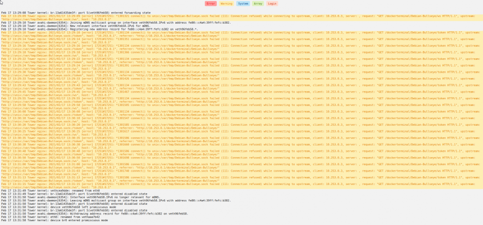Click the nginx error line stamped 13:30:10

241,120
